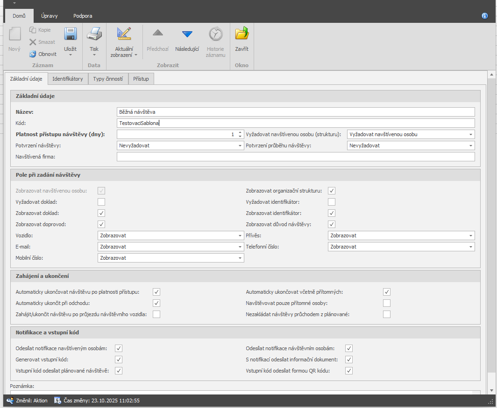Open dropdown arrow below Tisk
Viewport: 497px width, 408px height.
pyautogui.click(x=94, y=55)
